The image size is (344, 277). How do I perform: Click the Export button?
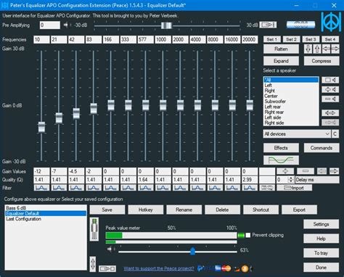300,210
